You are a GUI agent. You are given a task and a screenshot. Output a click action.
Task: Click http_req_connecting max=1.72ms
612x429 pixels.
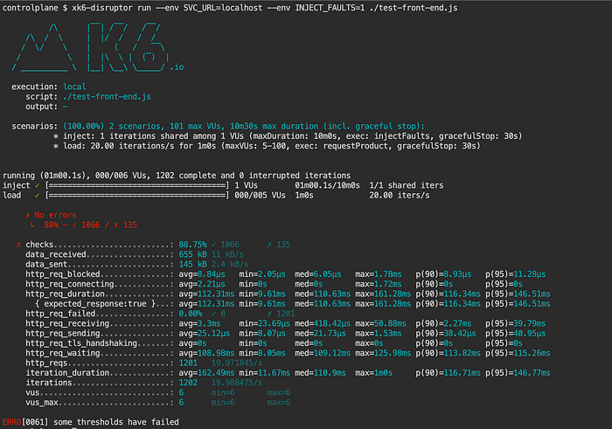[379, 284]
